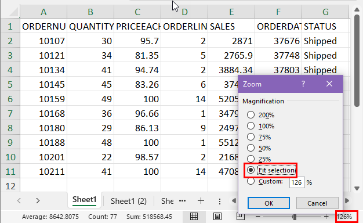363x223 pixels.
Task: Click the Count: 77 status entry
Action: [x=103, y=217]
